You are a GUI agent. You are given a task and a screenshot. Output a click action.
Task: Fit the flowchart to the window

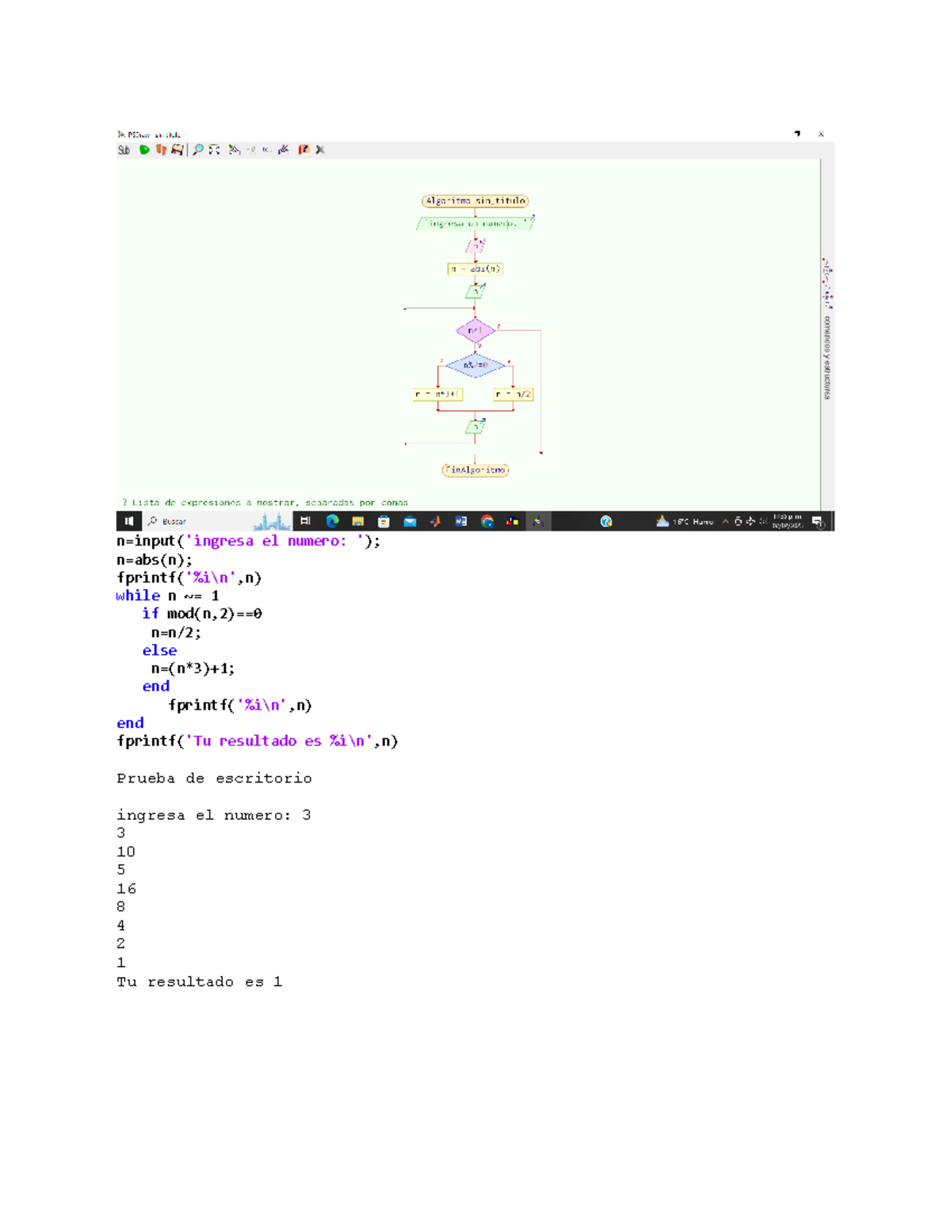215,149
